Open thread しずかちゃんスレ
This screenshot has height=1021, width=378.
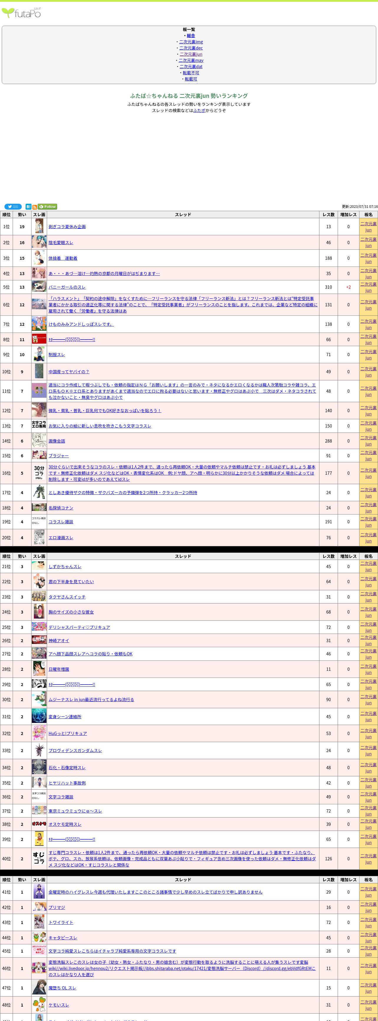coord(65,567)
